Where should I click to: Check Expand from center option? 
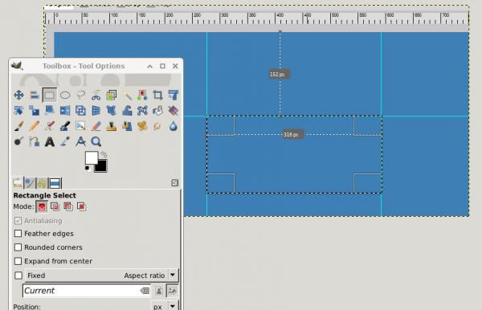pyautogui.click(x=18, y=261)
